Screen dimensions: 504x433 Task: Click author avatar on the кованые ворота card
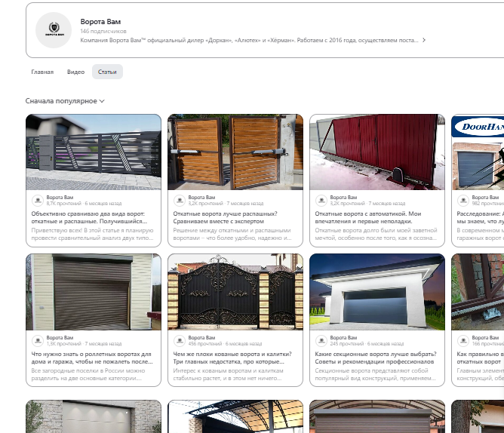180,340
